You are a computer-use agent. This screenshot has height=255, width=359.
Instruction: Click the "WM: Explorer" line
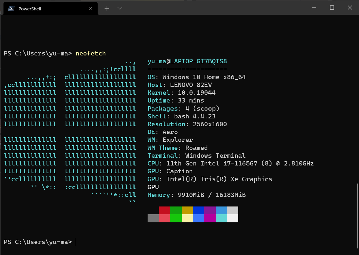(170, 140)
